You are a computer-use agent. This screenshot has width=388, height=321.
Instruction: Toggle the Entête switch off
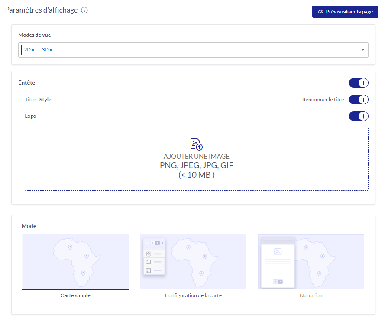(359, 83)
